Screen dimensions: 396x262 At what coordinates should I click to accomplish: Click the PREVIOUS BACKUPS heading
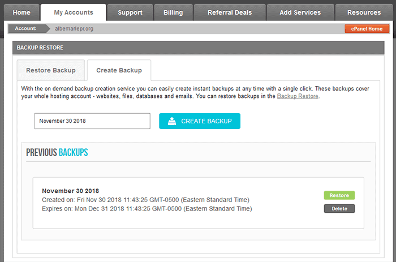click(x=57, y=152)
